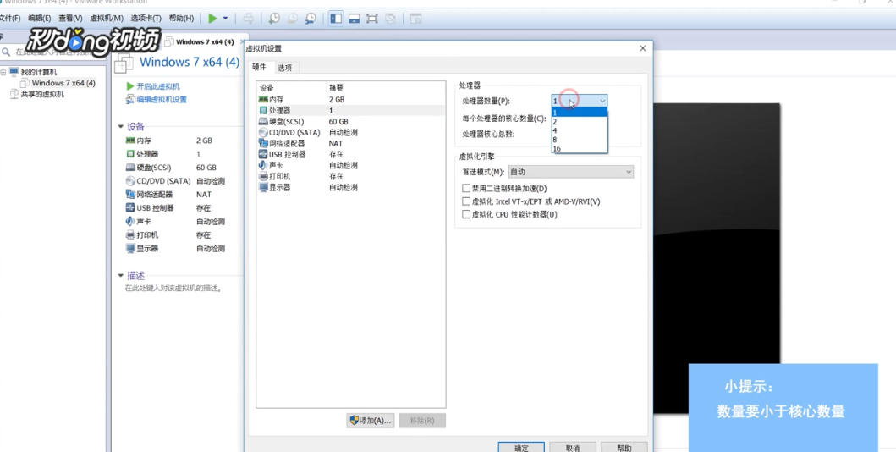This screenshot has height=452, width=896.
Task: Switch to the Windows 7 x64 (4) tab
Action: 204,41
